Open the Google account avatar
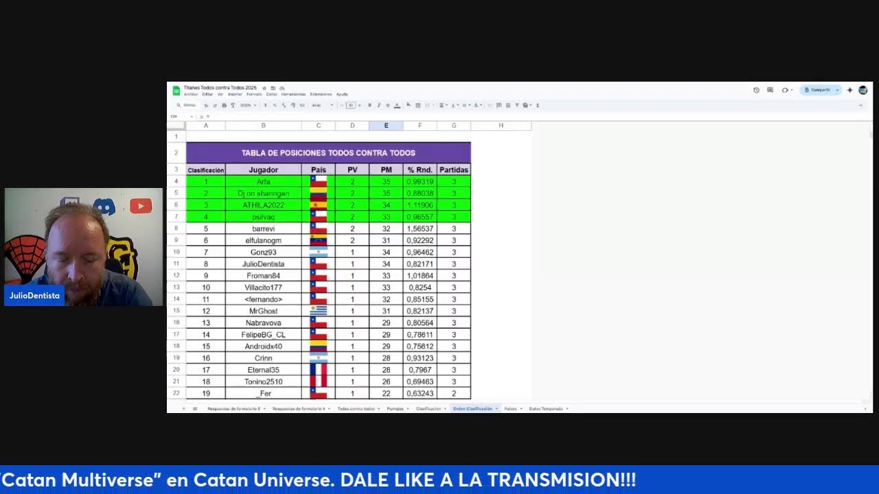This screenshot has height=494, width=879. [x=863, y=90]
